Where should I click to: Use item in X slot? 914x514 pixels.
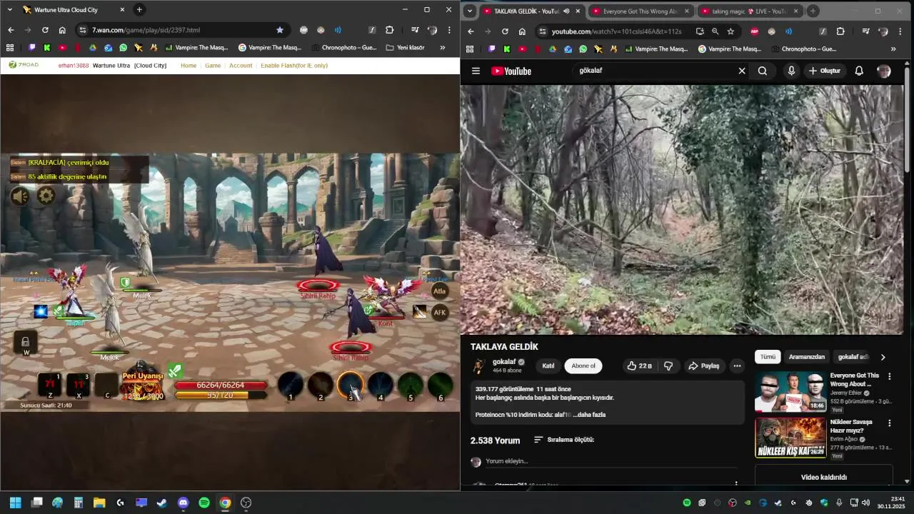tap(79, 385)
